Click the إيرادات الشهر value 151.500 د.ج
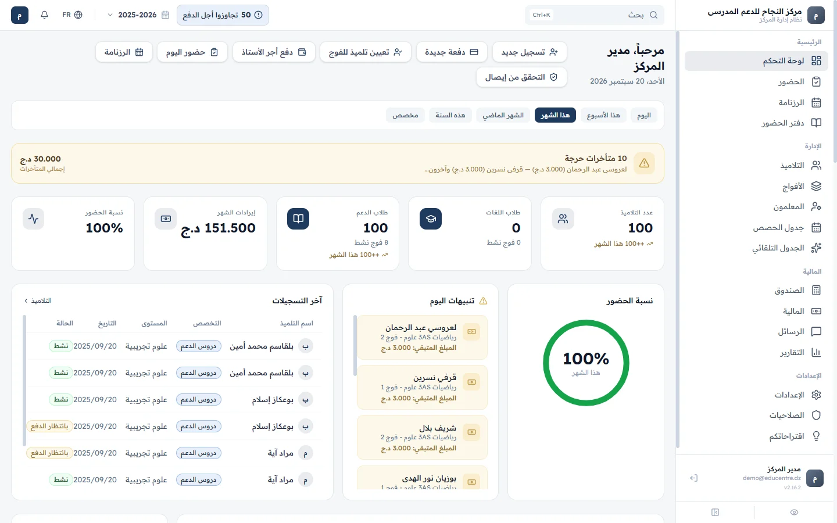Viewport: 837px width, 523px height. coord(219,228)
